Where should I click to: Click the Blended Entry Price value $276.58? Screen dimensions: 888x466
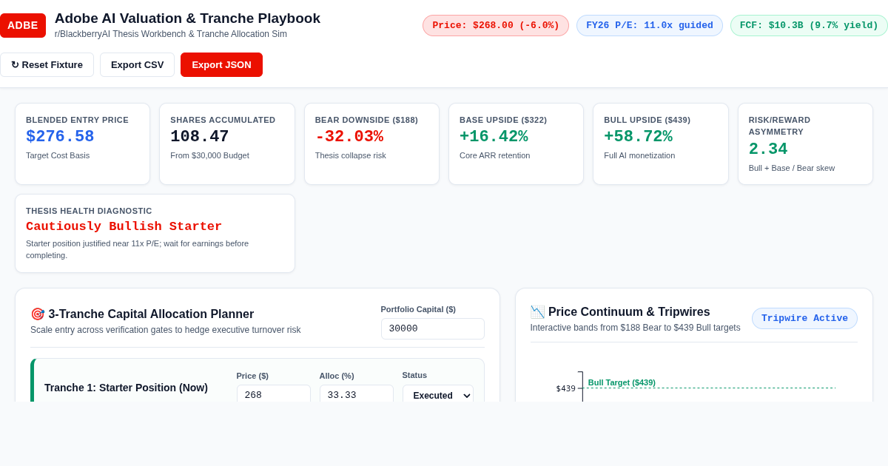pos(60,137)
